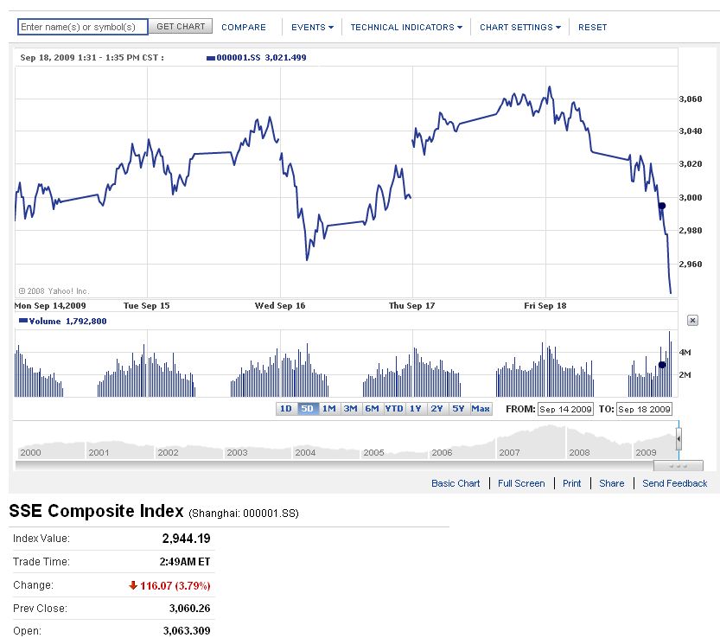Open the Basic Chart link
Screen dimensions: 720x638
(x=456, y=483)
